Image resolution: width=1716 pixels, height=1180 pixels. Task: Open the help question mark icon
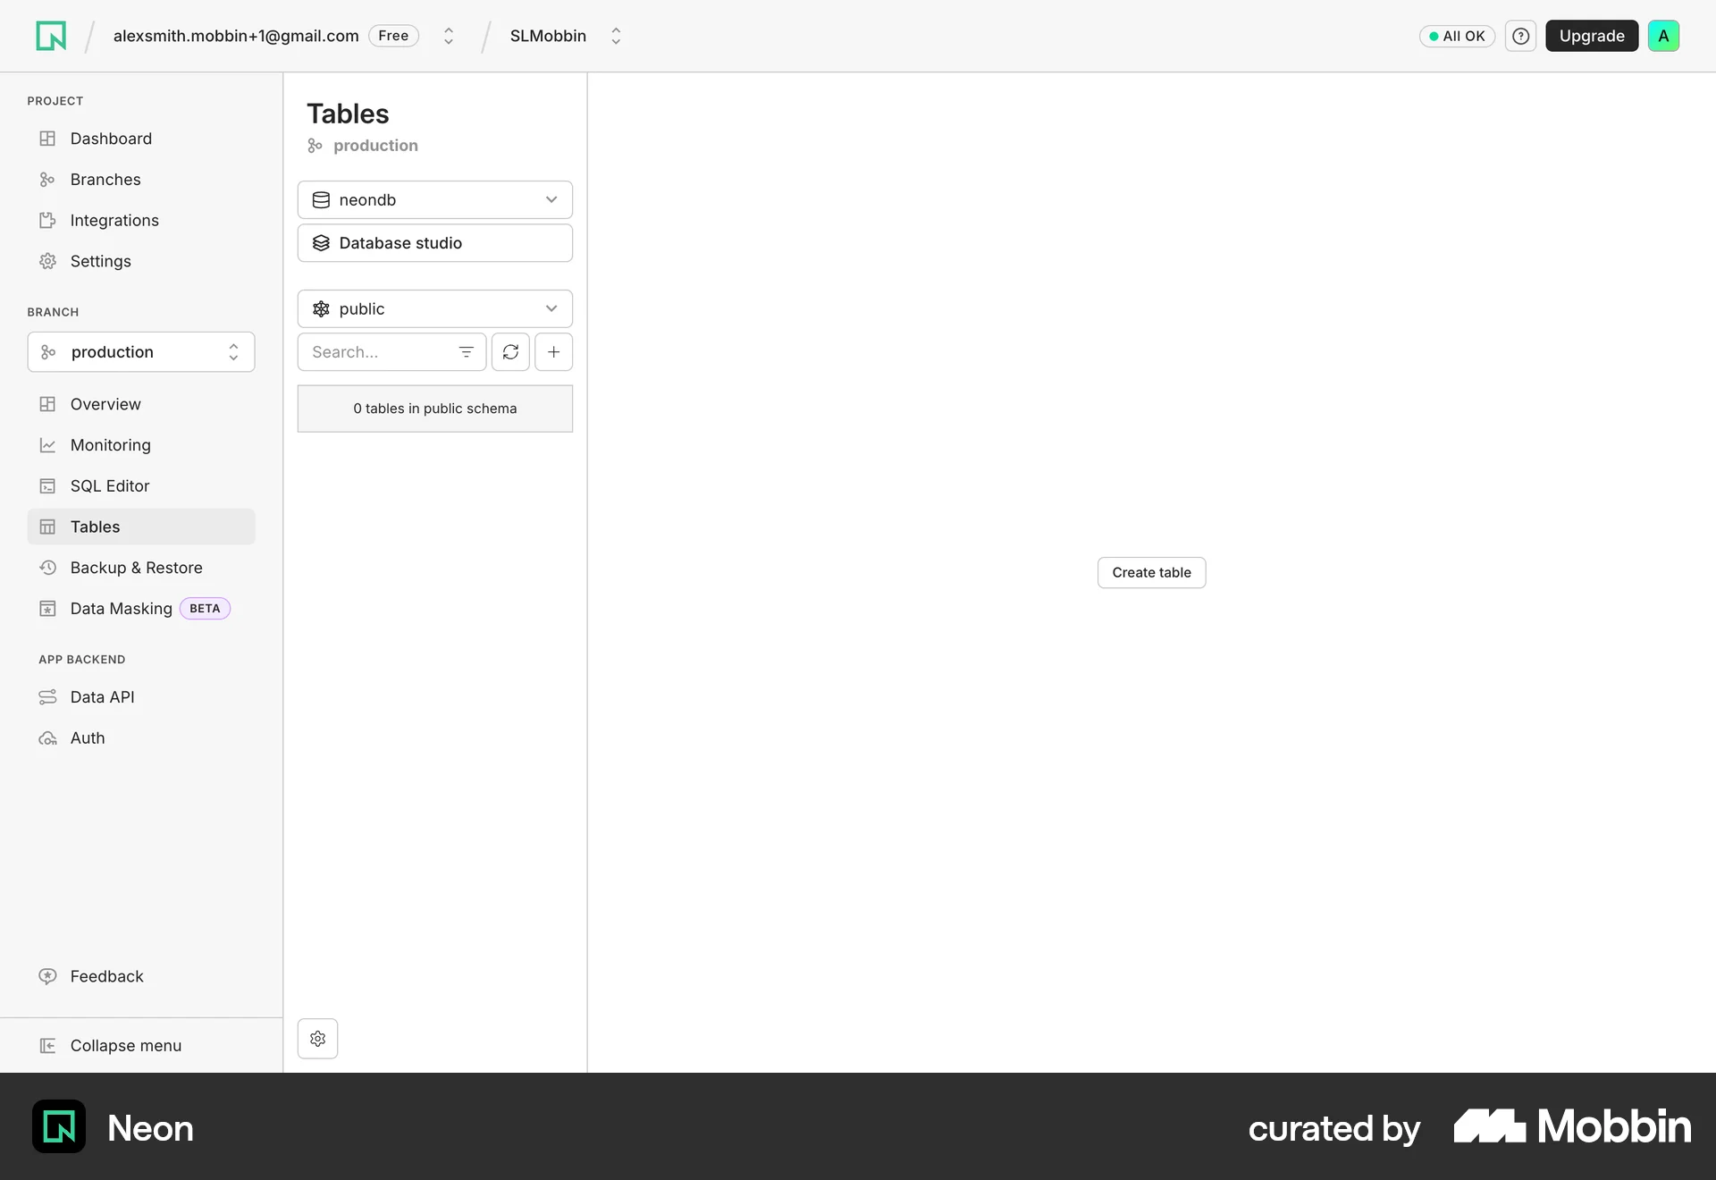click(1520, 36)
